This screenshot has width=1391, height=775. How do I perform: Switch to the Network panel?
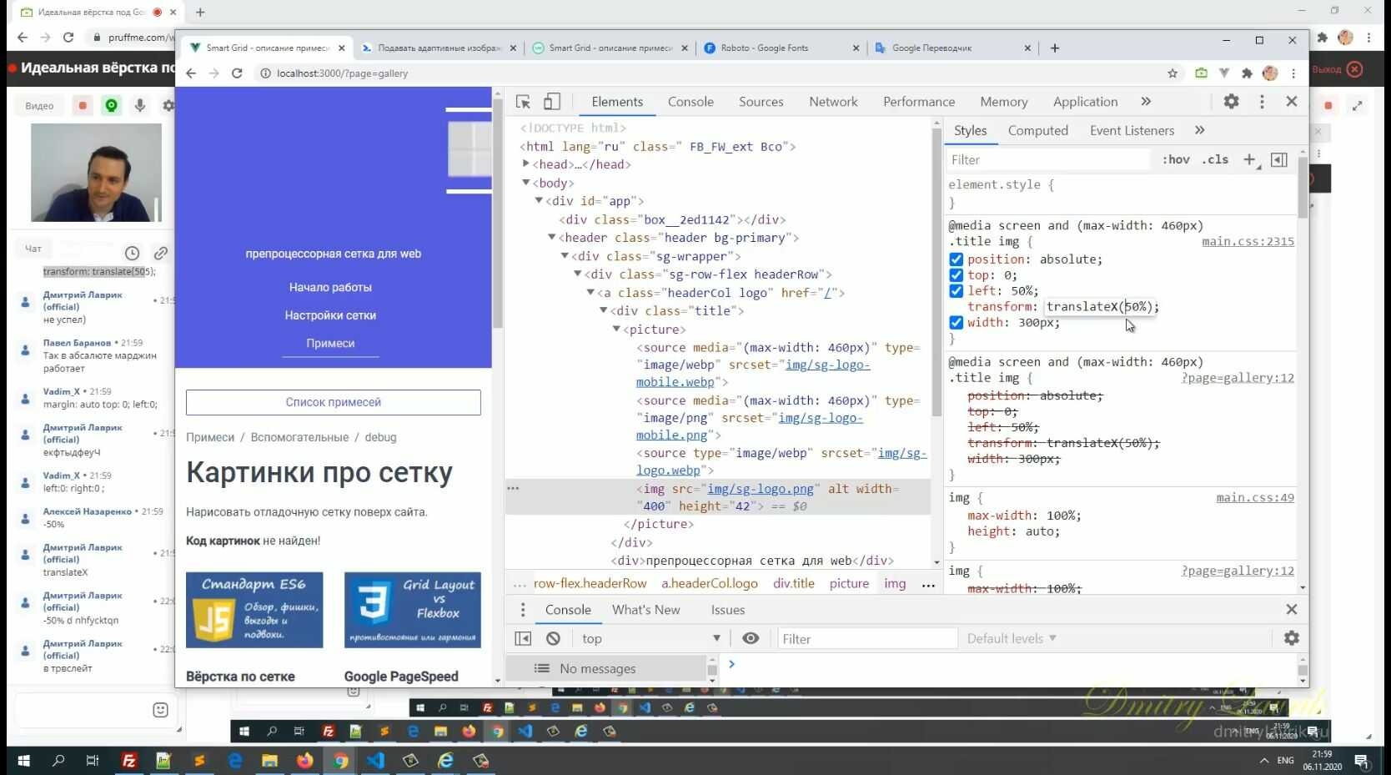pyautogui.click(x=833, y=102)
